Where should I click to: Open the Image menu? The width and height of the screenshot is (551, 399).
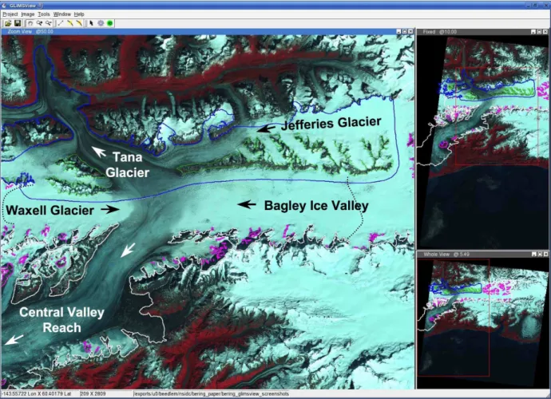pos(28,14)
